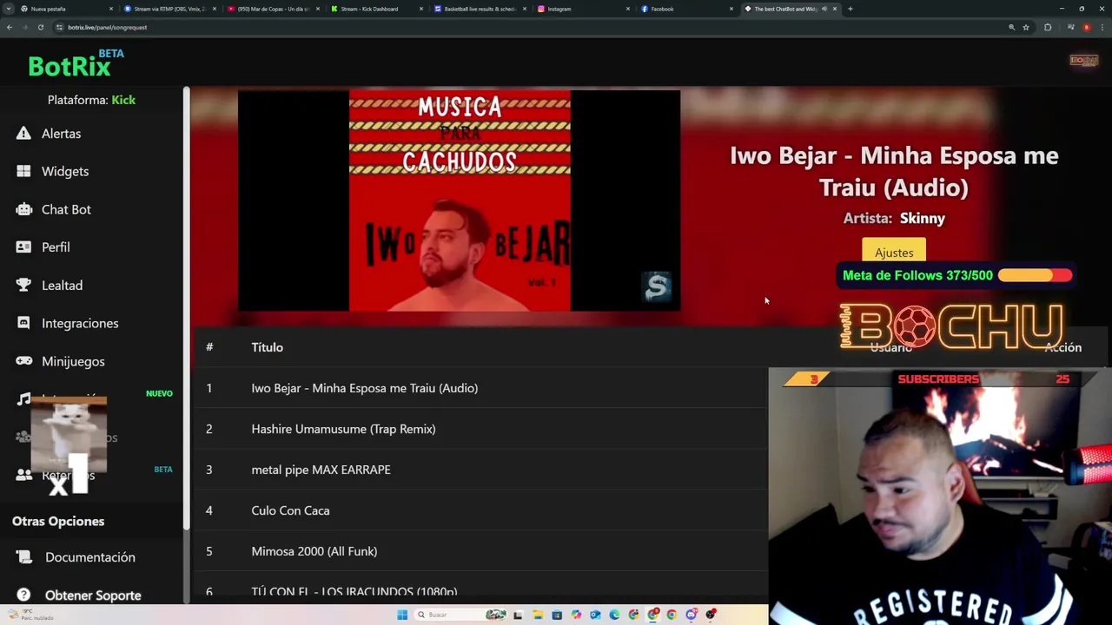Click the # column header
The width and height of the screenshot is (1112, 625).
point(209,347)
